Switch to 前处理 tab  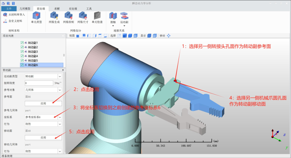click(41, 9)
